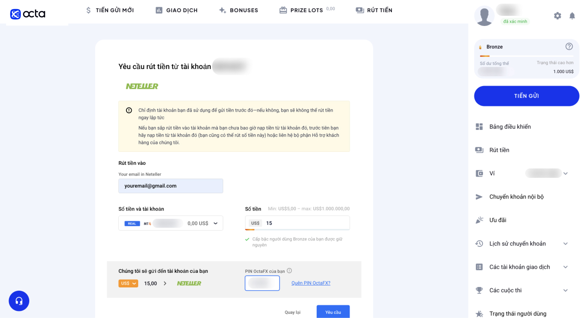Viewport: 581px width, 318px height.
Task: Open the Prize Lots menu
Action: coord(307,10)
